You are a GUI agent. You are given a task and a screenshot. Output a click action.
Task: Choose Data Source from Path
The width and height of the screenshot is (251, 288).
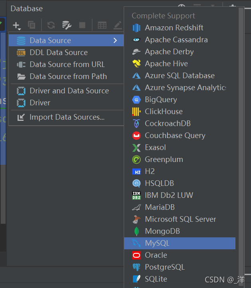click(66, 77)
